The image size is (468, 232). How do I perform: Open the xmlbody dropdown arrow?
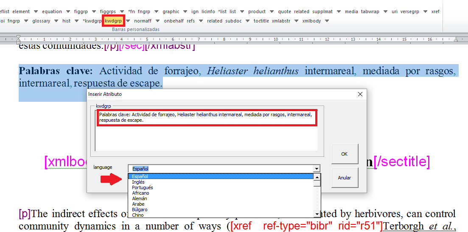click(326, 21)
